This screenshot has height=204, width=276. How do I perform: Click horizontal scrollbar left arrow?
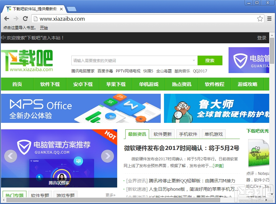coord(3,200)
